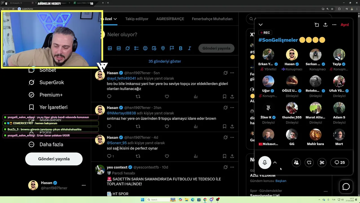Show 35 gönderiyi göster new posts
Screen dimensions: 360x203
click(x=165, y=61)
